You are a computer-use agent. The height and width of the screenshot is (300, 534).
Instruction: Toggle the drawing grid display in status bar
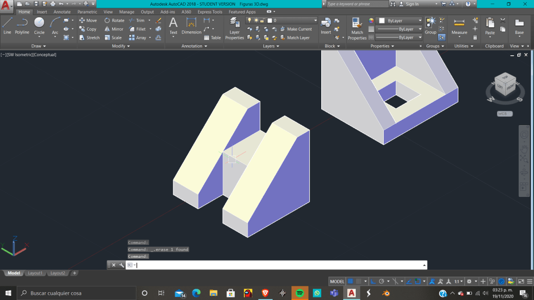350,281
